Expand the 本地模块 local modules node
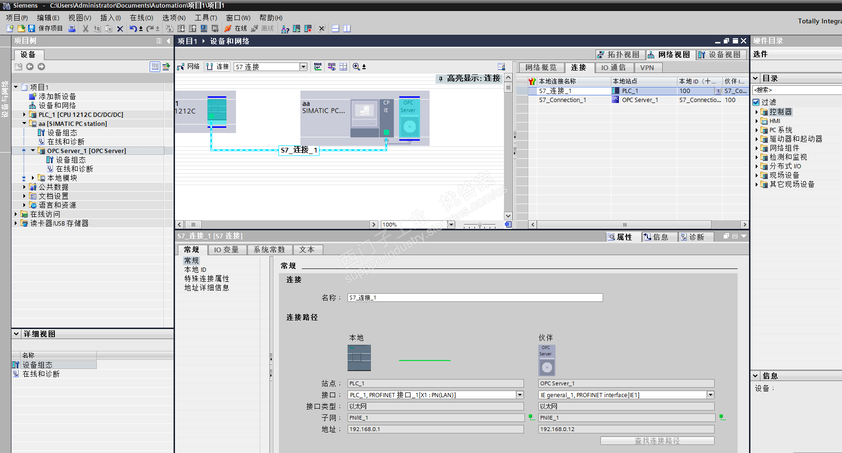This screenshot has height=453, width=842. pos(33,178)
